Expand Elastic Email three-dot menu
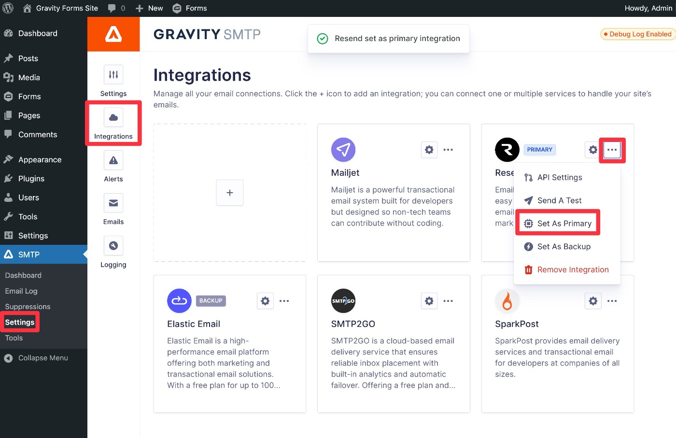The height and width of the screenshot is (438, 676). 284,301
